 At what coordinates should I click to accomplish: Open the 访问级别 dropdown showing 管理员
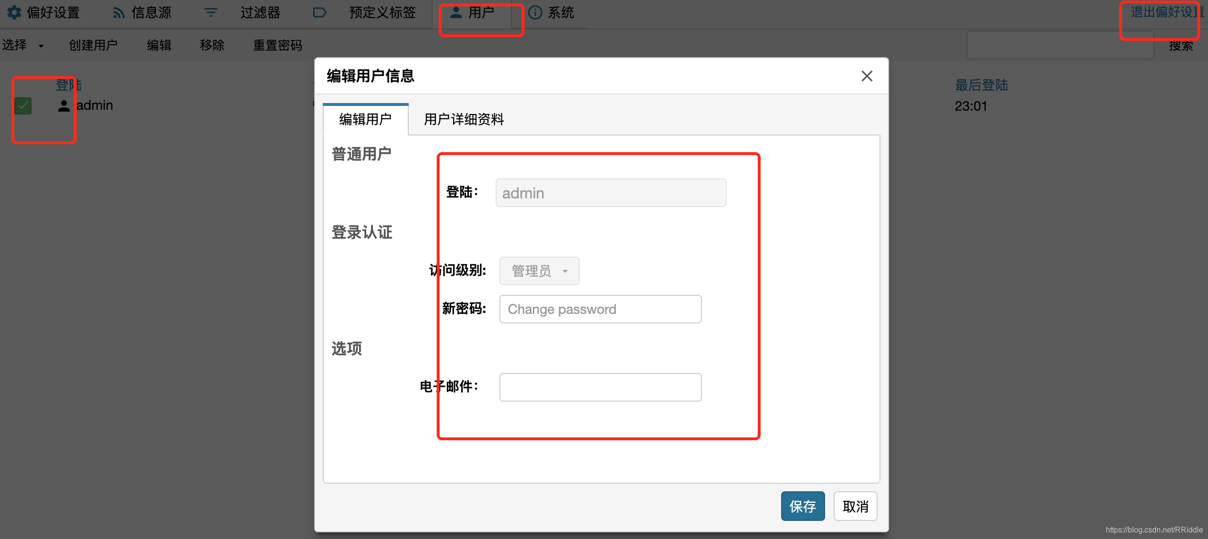tap(539, 270)
